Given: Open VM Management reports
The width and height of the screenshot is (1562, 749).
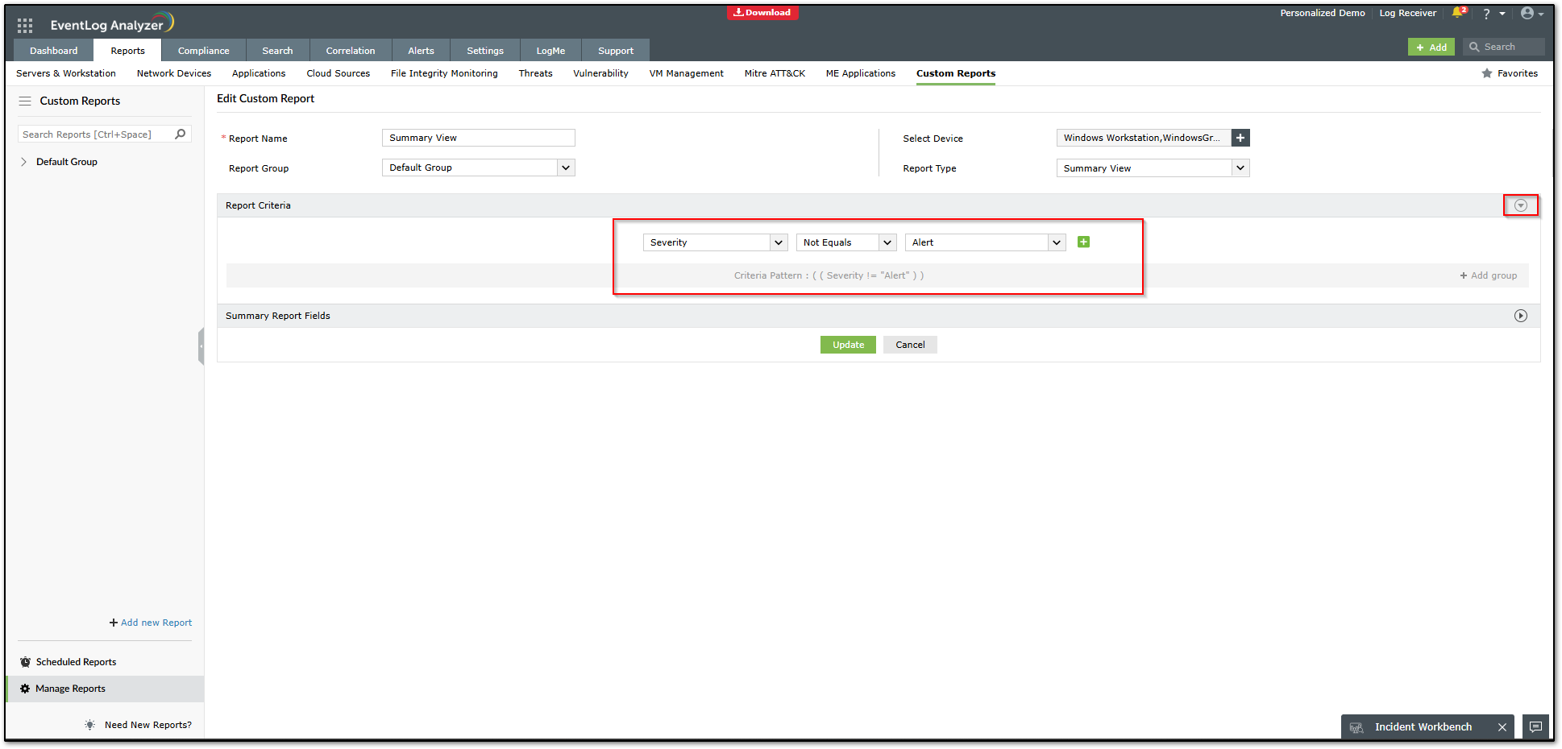Looking at the screenshot, I should point(687,73).
